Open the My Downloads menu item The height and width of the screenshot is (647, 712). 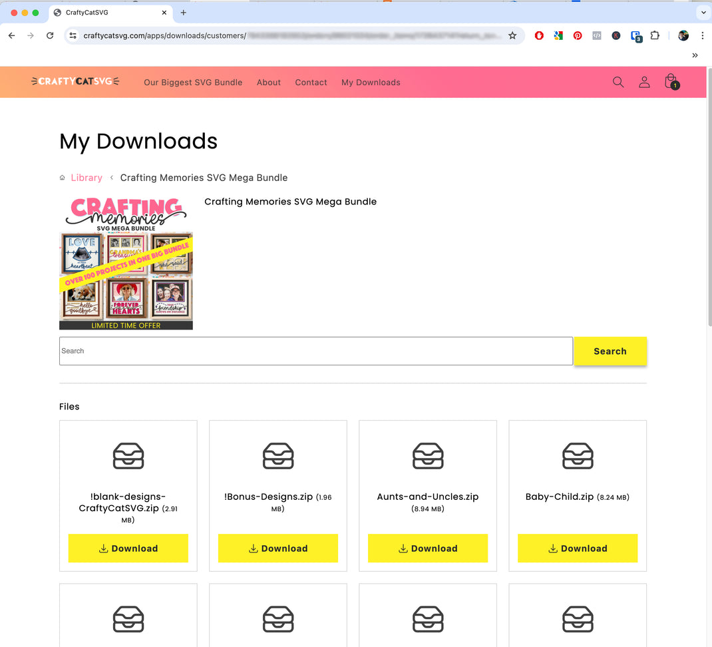(370, 82)
